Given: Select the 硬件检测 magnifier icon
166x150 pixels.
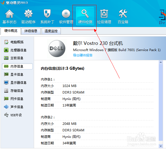Looking at the screenshot, I should click(85, 14).
